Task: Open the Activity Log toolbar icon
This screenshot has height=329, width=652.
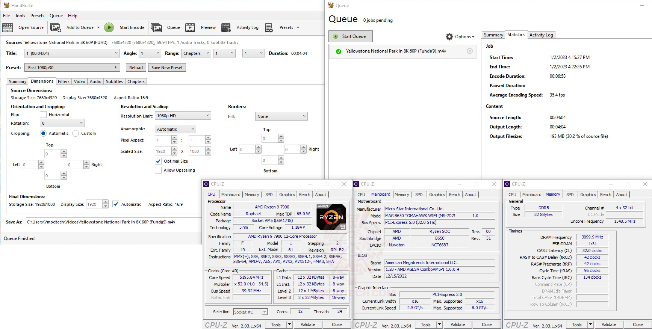Action: 226,27
